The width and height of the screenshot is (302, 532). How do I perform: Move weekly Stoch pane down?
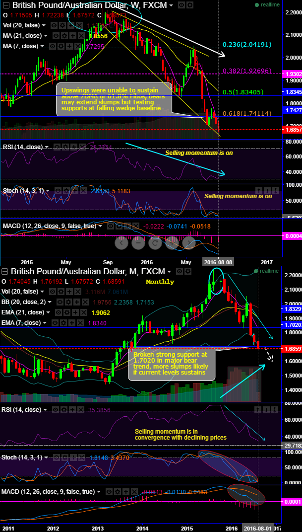click(267, 191)
